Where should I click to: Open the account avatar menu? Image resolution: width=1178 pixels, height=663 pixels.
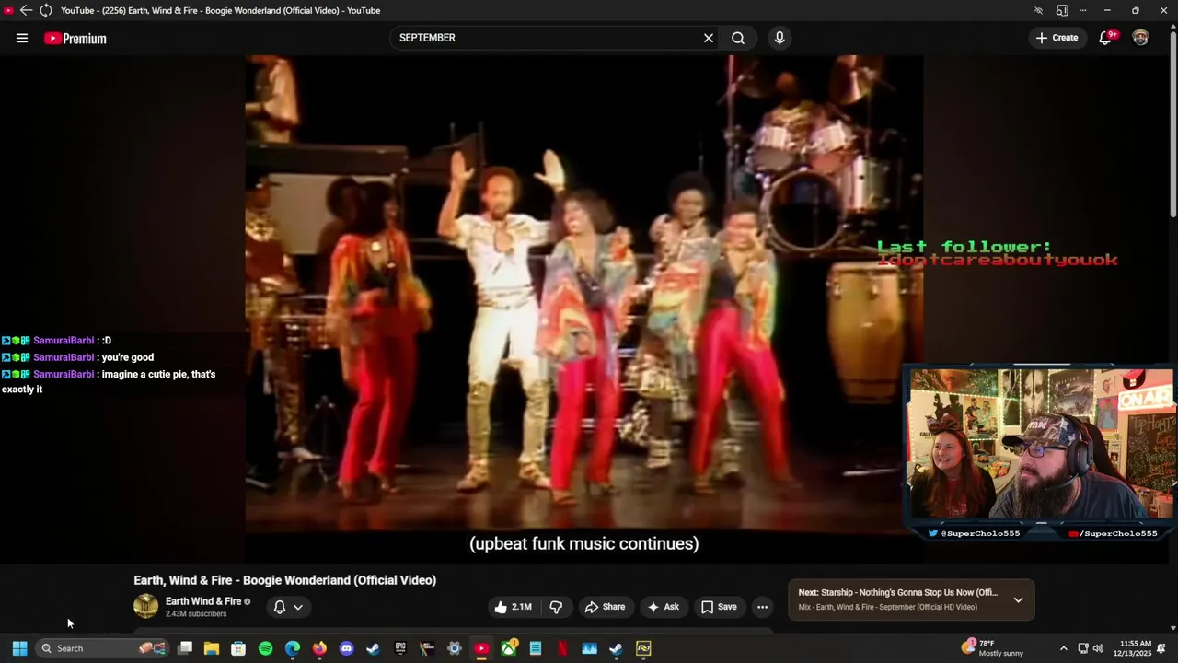coord(1140,38)
